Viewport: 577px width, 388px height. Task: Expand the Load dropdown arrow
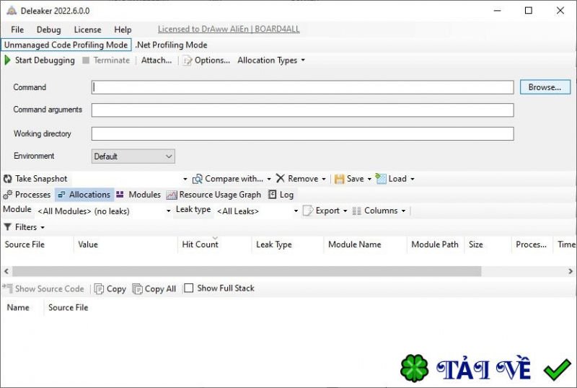(x=413, y=179)
